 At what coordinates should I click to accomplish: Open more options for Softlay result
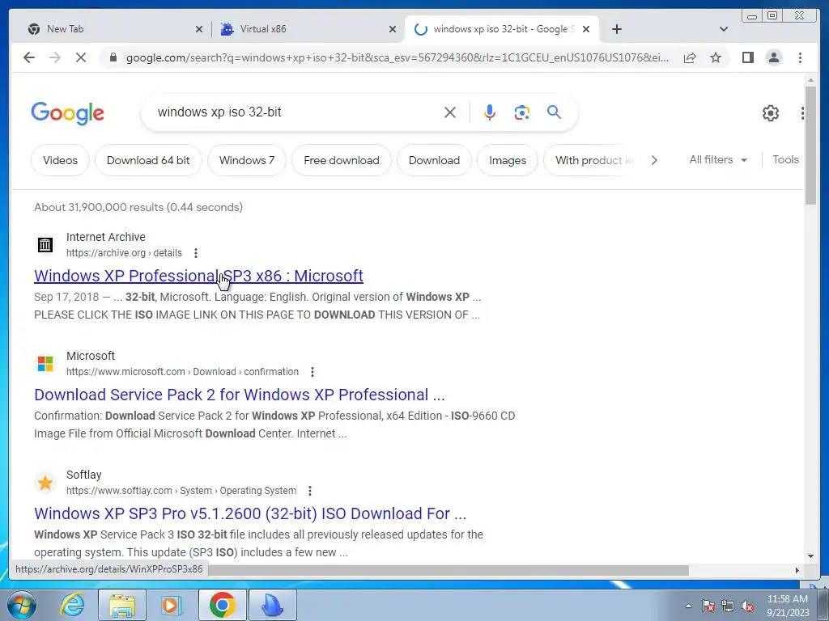(310, 491)
